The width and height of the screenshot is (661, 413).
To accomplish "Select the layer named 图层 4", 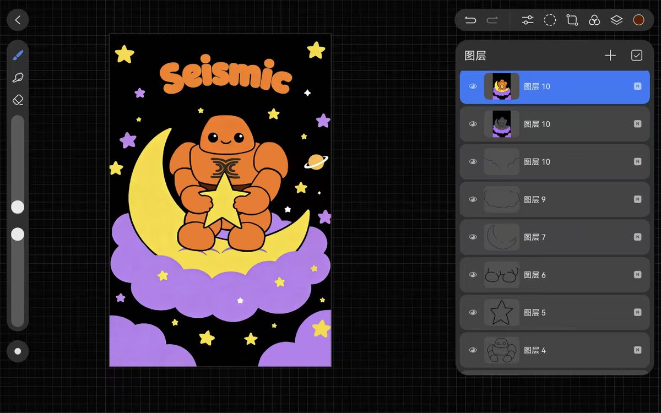I will (x=555, y=350).
